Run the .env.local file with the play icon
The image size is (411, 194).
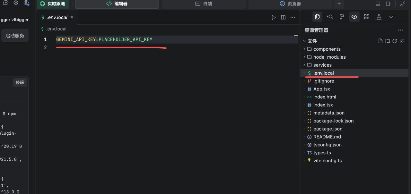274,17
